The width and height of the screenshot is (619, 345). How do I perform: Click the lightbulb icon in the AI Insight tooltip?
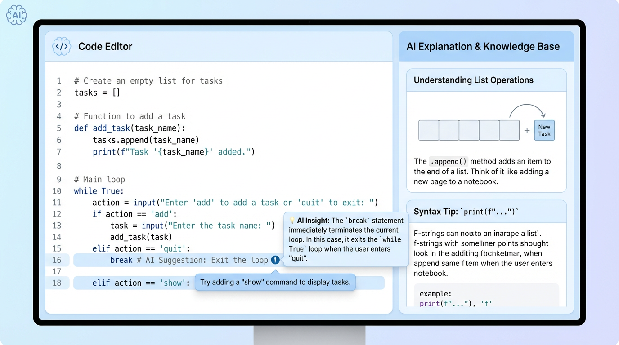(292, 220)
